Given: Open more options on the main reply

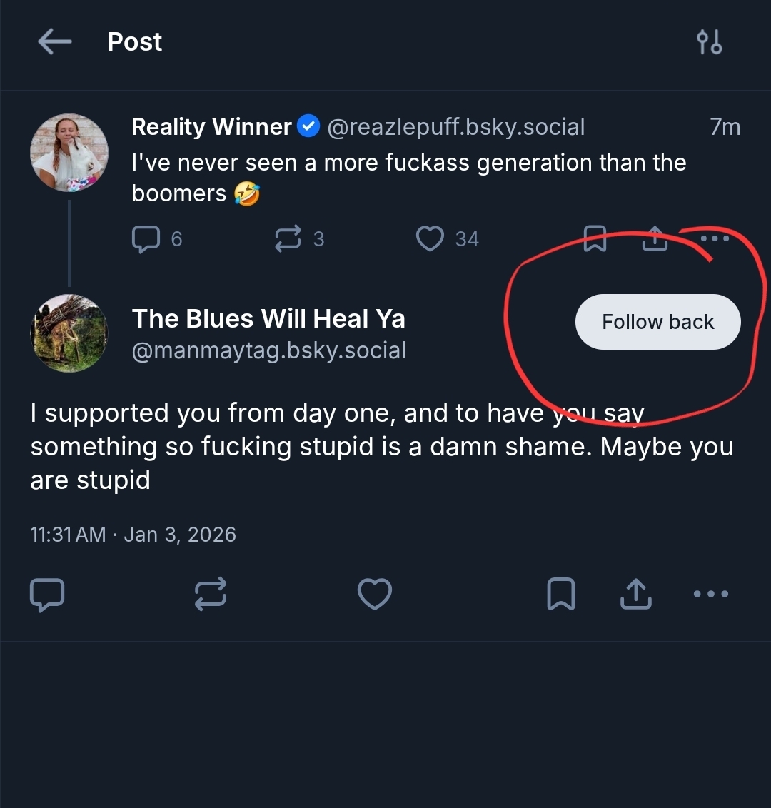Looking at the screenshot, I should (711, 594).
